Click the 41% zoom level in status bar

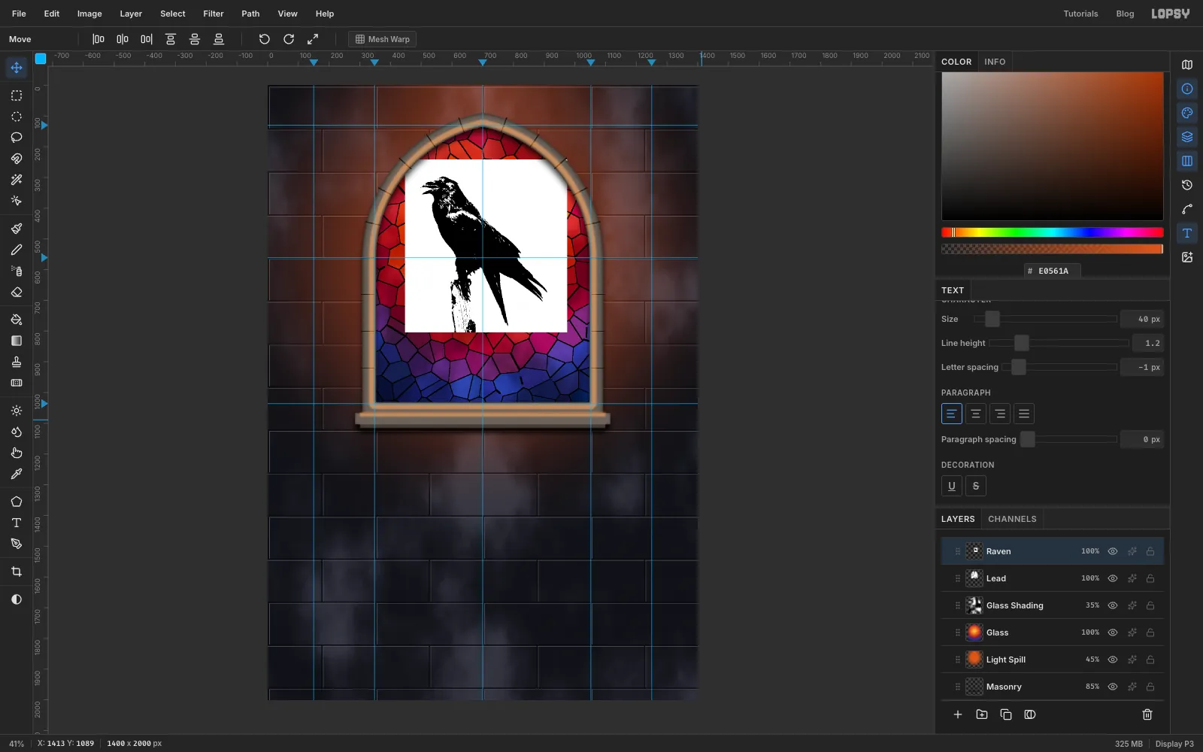tap(17, 744)
